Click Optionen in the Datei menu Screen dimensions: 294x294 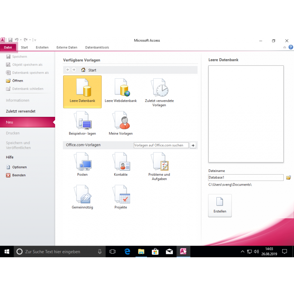pos(19,167)
